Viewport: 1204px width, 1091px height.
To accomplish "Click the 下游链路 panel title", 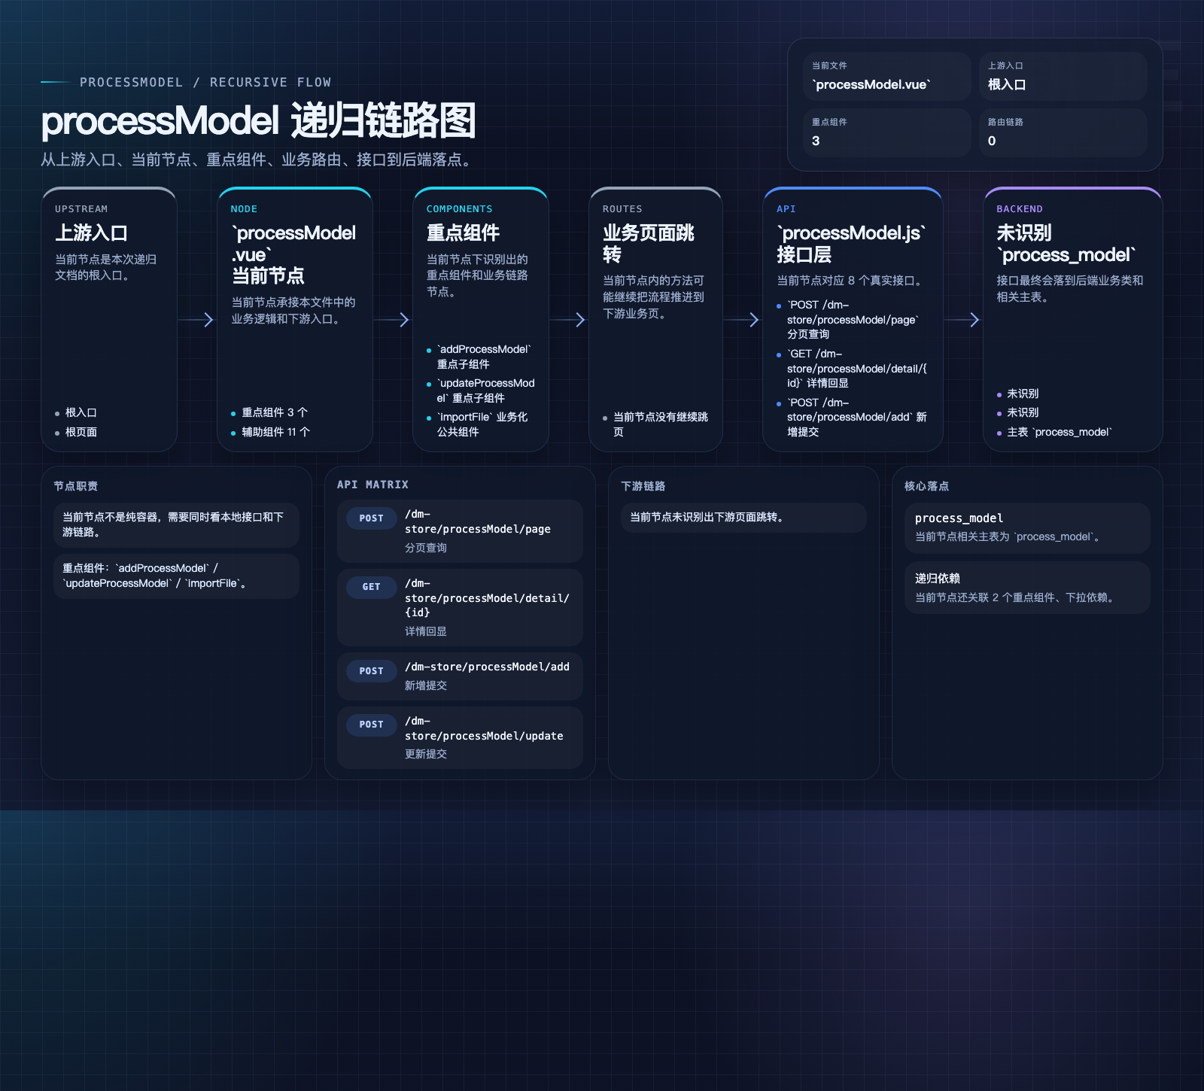I will click(x=643, y=486).
